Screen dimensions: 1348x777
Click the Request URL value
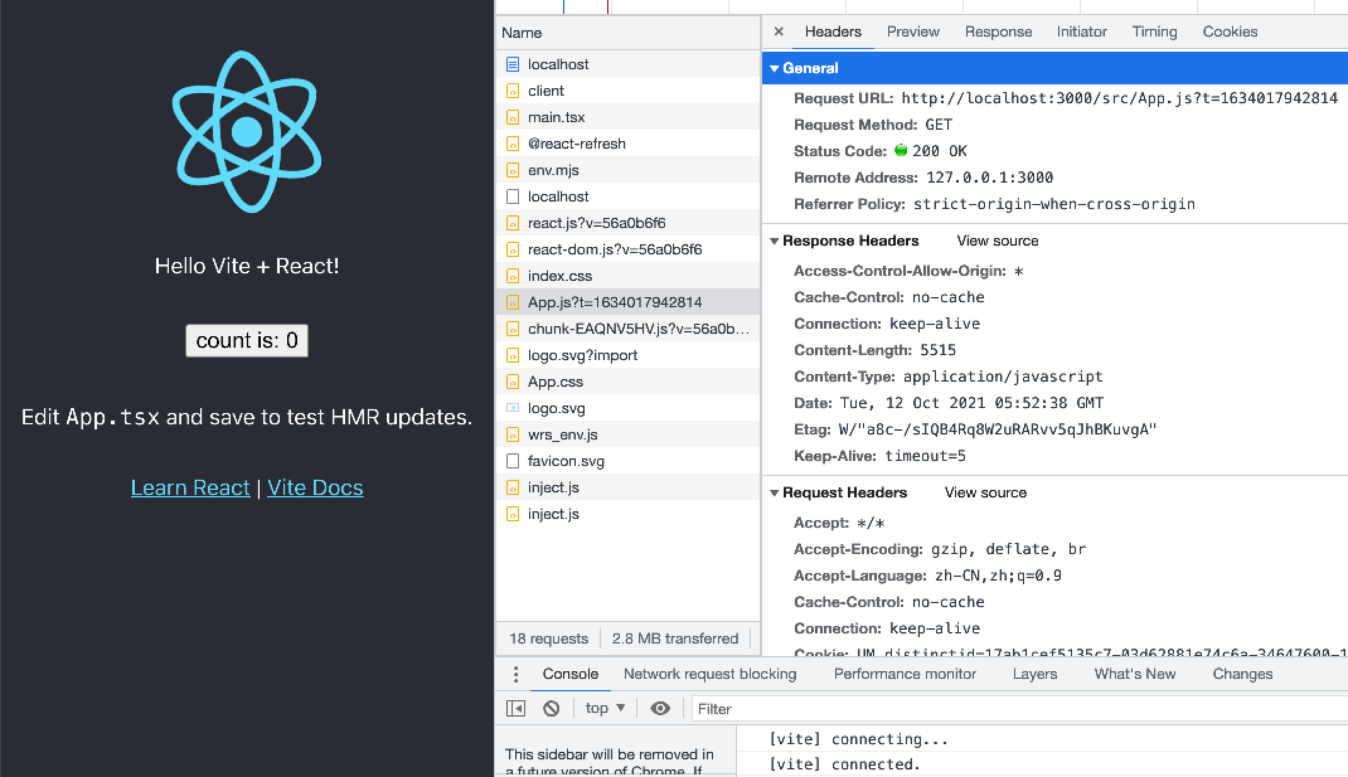[1119, 98]
